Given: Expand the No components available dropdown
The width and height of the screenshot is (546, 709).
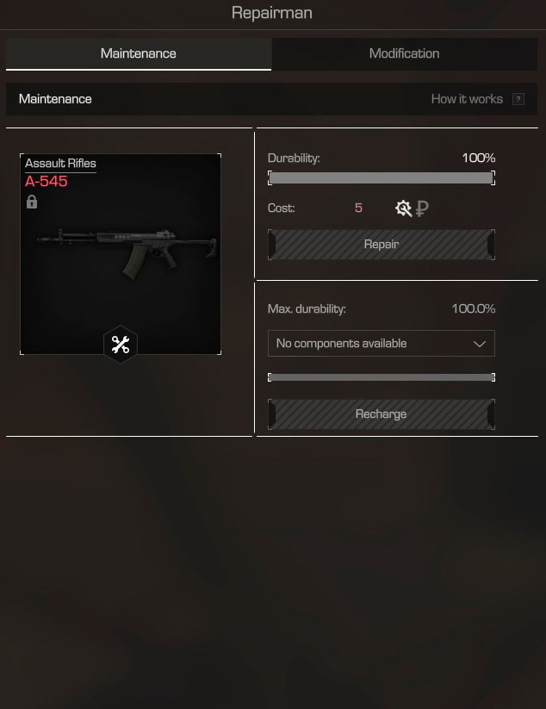Looking at the screenshot, I should [x=382, y=343].
